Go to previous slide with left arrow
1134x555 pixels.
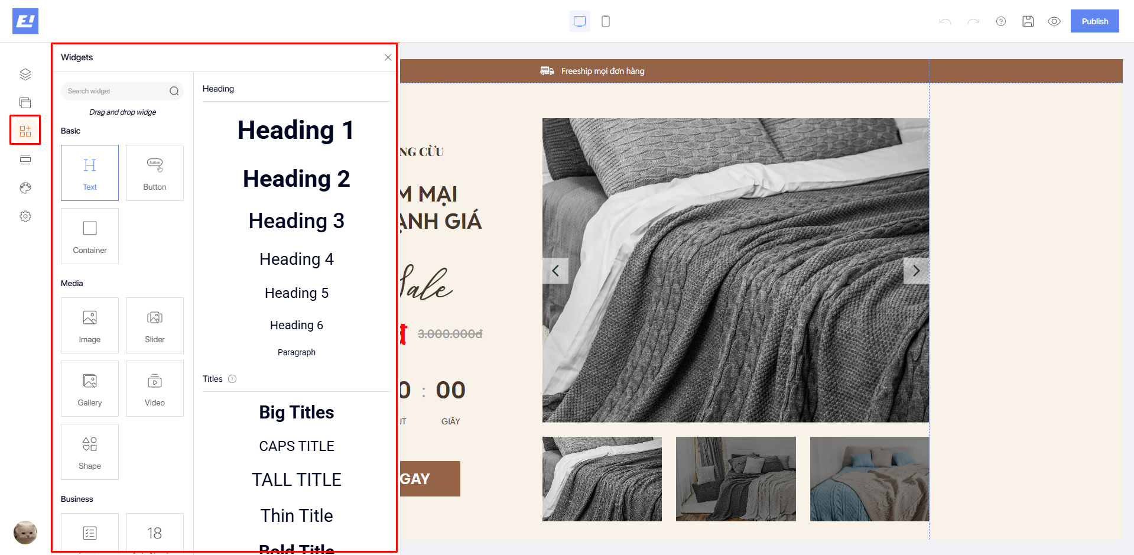(555, 271)
